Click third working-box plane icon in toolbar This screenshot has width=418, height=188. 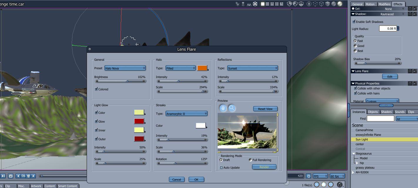pos(301,4)
